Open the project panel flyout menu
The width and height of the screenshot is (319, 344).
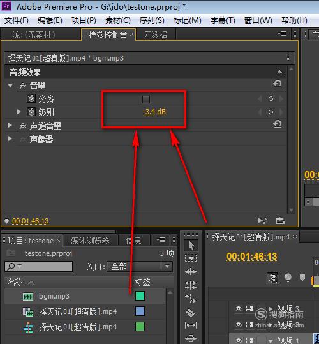pos(161,239)
